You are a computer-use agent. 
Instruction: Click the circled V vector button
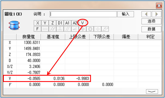tap(82, 23)
